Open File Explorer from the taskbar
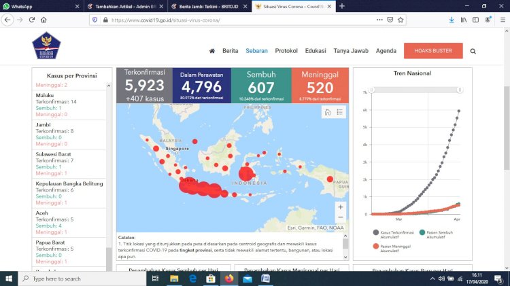This screenshot has height=286, width=510. [174, 279]
